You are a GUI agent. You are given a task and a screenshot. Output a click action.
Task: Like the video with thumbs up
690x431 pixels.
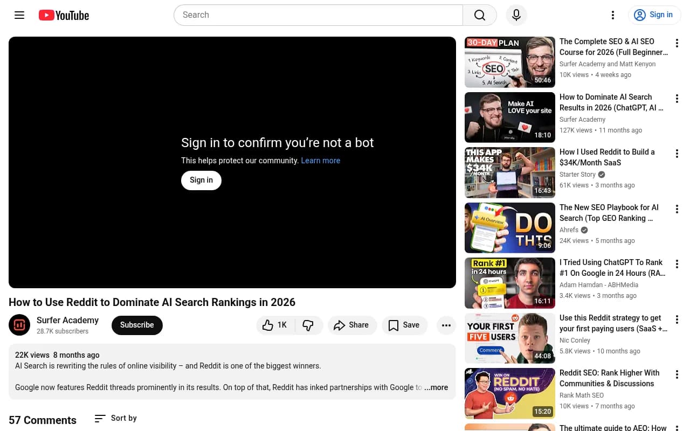(x=275, y=325)
